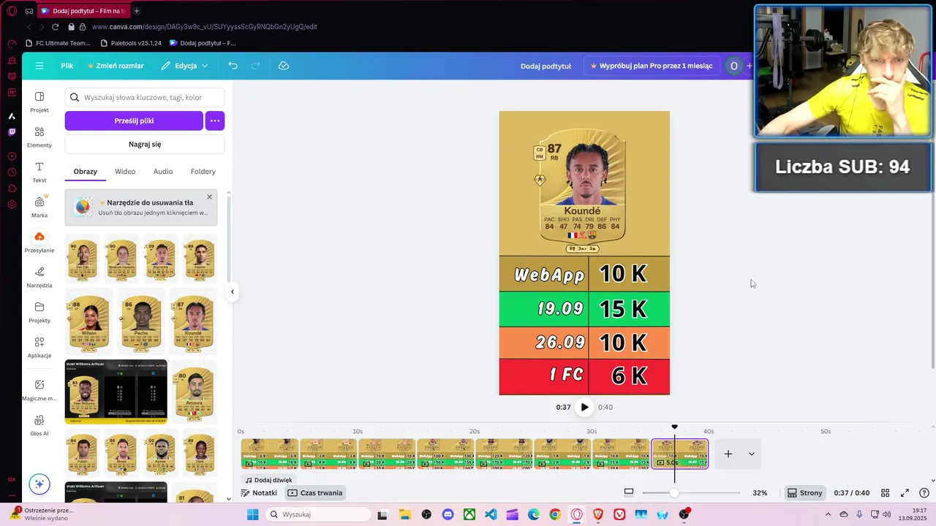
Task: Open the Narzędzia sidebar panel
Action: 39,277
